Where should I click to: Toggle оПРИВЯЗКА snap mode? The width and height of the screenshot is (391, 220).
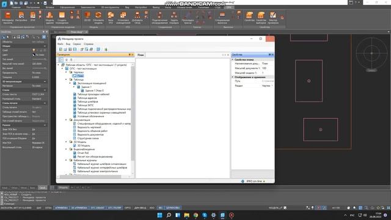[61, 208]
